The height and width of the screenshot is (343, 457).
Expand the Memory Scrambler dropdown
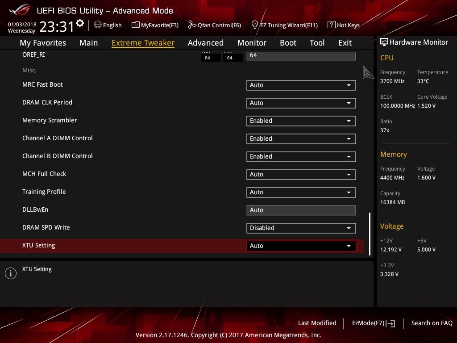(x=301, y=121)
